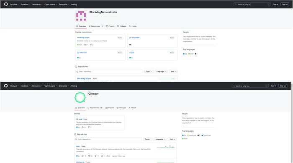
Task: Focus the BlockdagNetworkLabs find a repository field
Action: click(x=109, y=71)
